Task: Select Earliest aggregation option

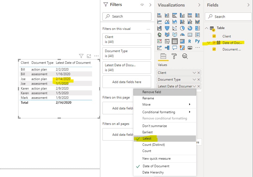Action: (165, 132)
